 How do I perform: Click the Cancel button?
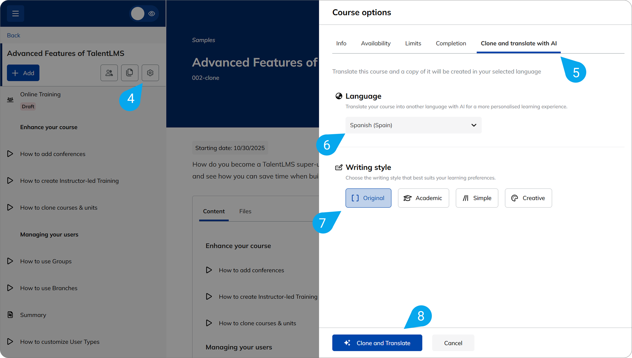(x=453, y=343)
